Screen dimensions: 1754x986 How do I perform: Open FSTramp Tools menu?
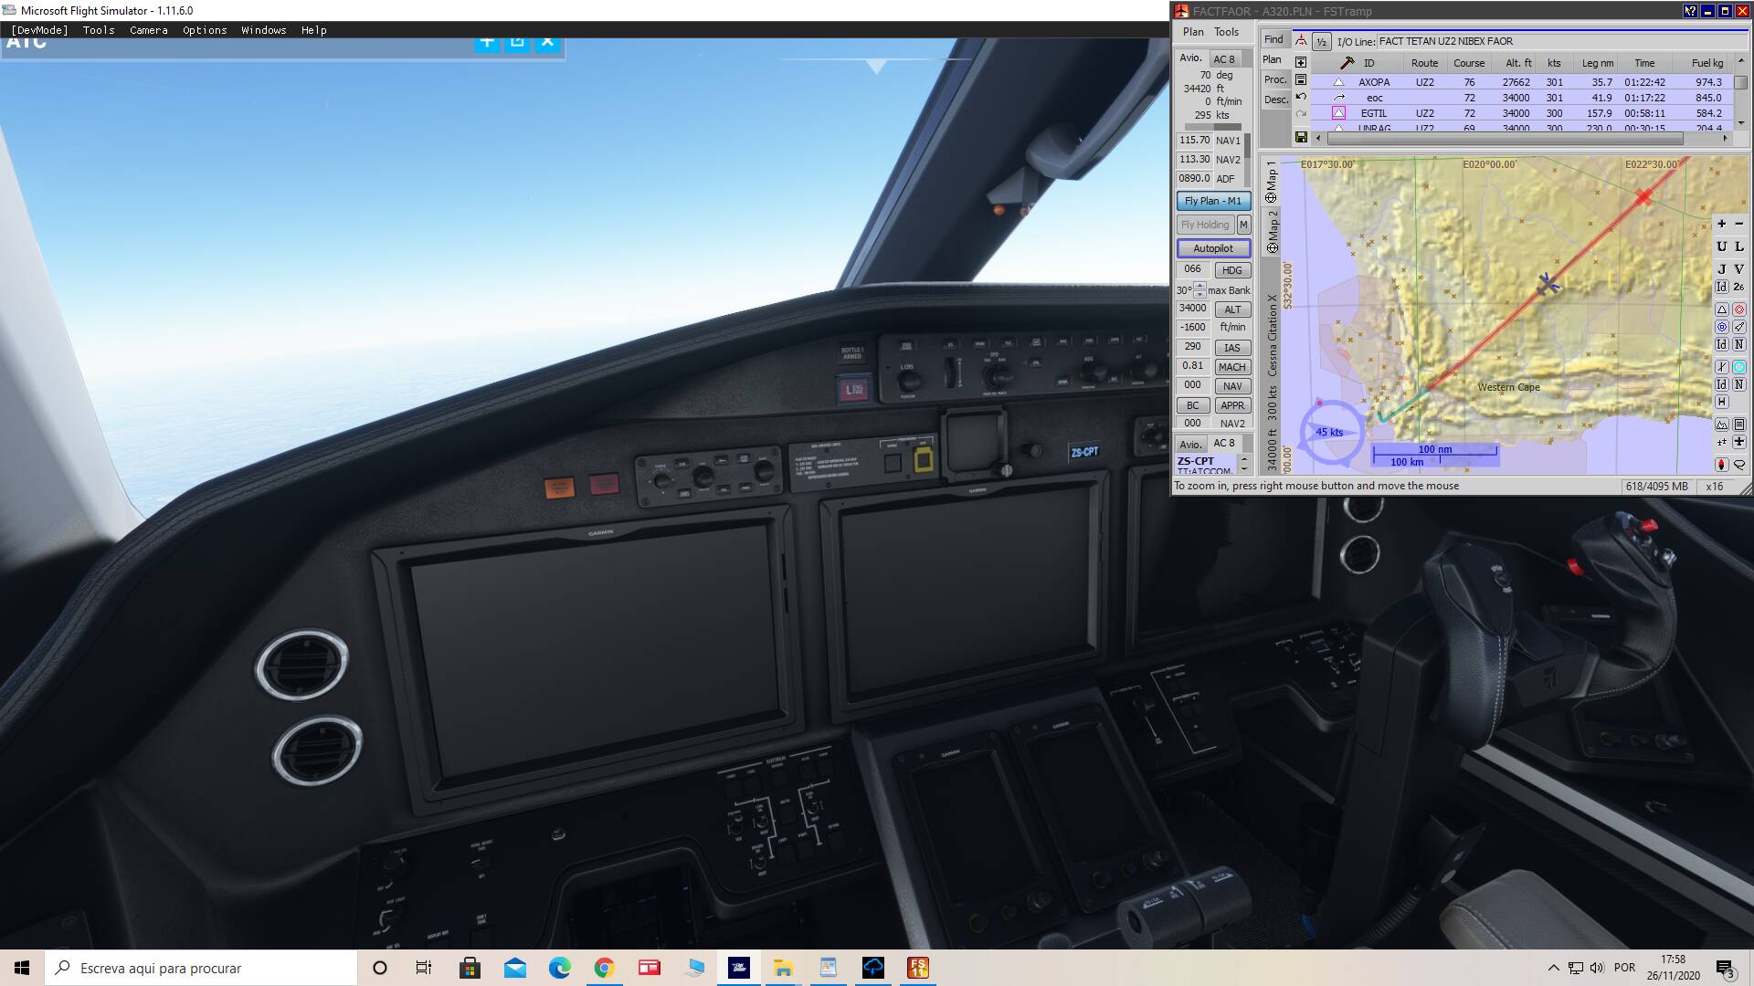pyautogui.click(x=1226, y=32)
